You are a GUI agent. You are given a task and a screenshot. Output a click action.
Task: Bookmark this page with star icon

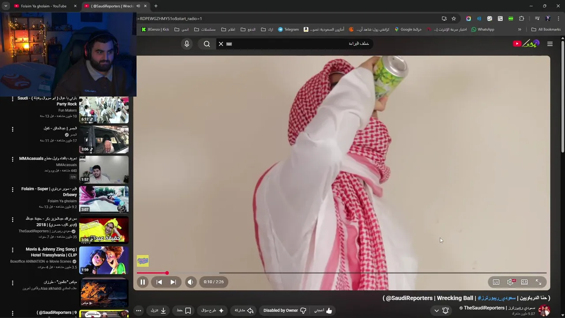tap(454, 19)
